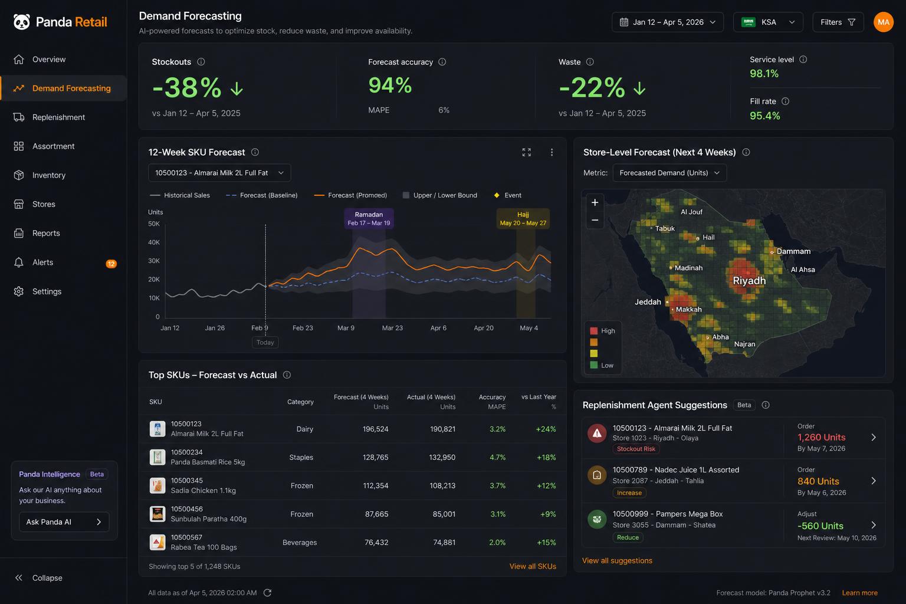906x604 pixels.
Task: Navigate to Assortment
Action: coord(63,146)
